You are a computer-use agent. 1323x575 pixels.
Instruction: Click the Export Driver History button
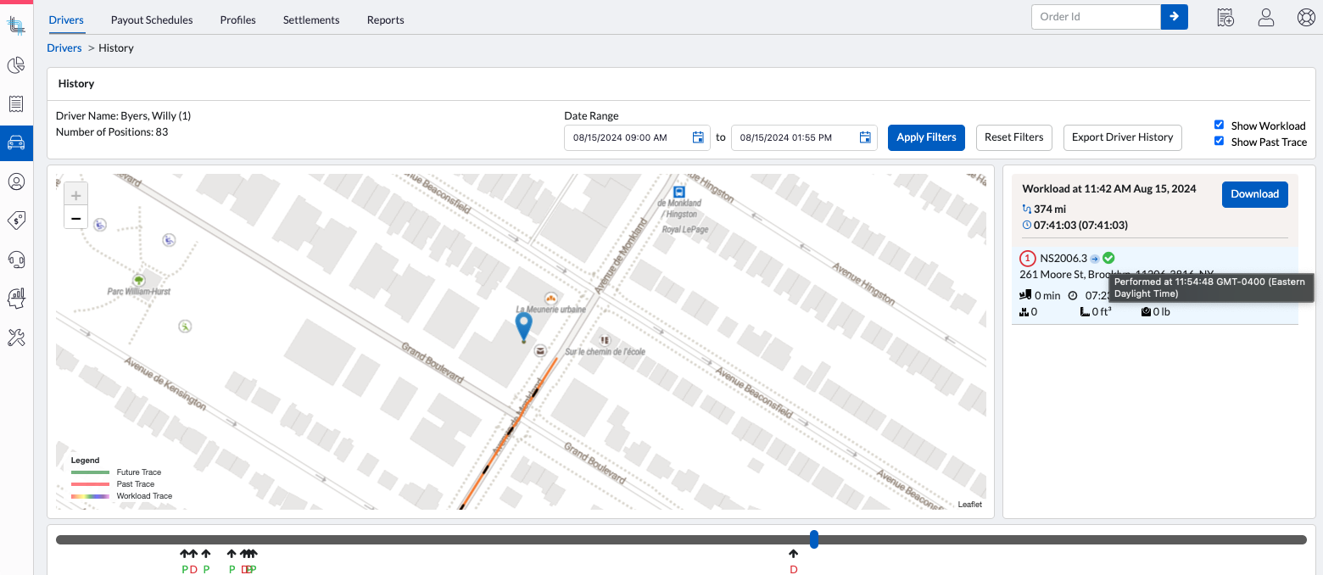[1122, 137]
